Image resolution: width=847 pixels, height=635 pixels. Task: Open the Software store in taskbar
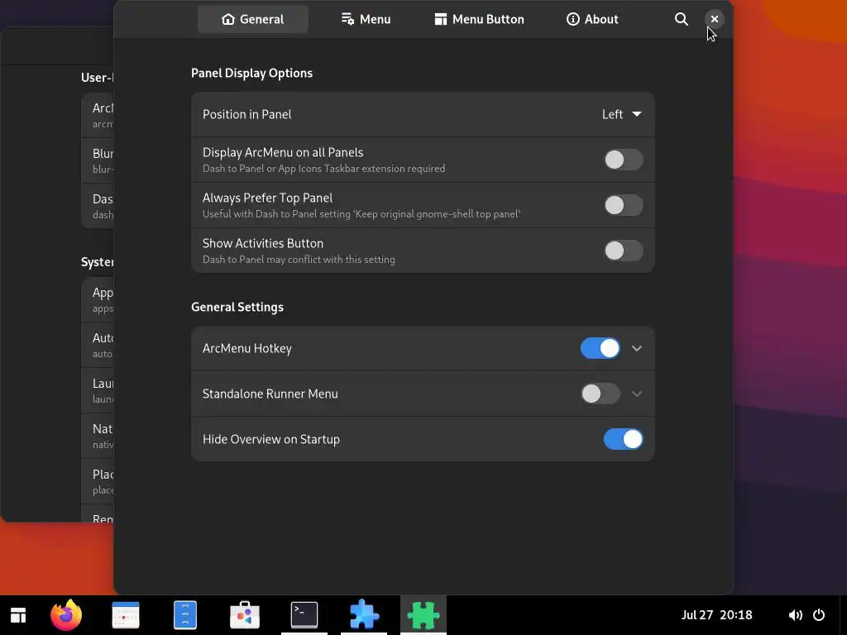245,615
